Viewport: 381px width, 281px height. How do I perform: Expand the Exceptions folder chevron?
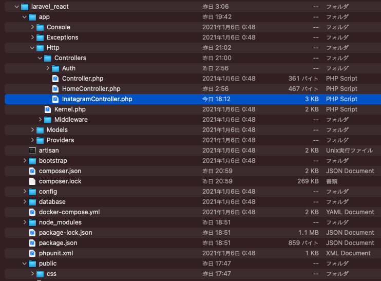pos(32,37)
